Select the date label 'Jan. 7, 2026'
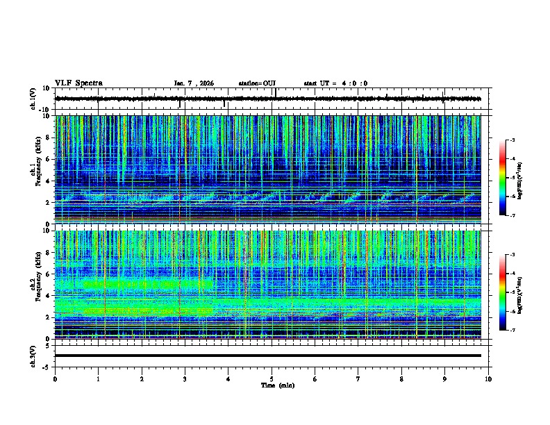The image size is (550, 425). 194,83
